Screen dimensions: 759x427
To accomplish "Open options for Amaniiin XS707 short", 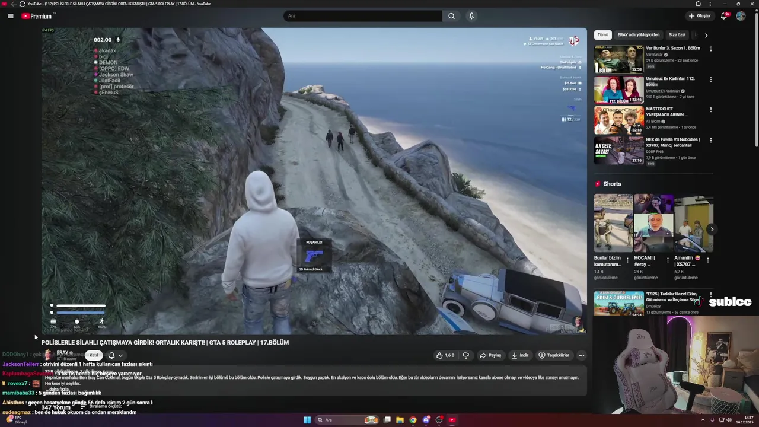I will [x=707, y=260].
